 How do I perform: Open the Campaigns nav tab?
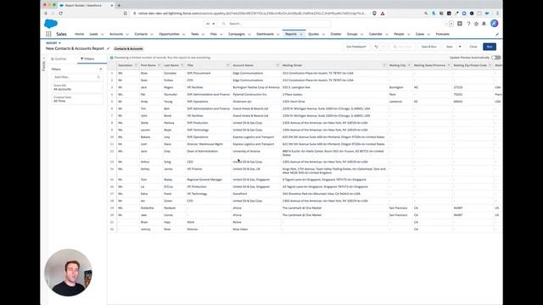point(237,34)
